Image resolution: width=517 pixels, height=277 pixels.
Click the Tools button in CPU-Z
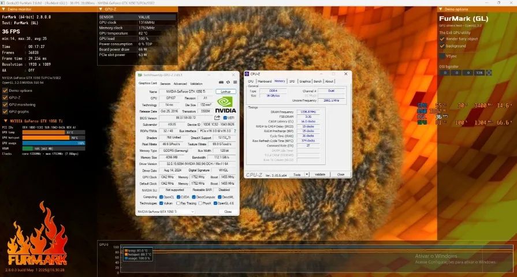297,174
